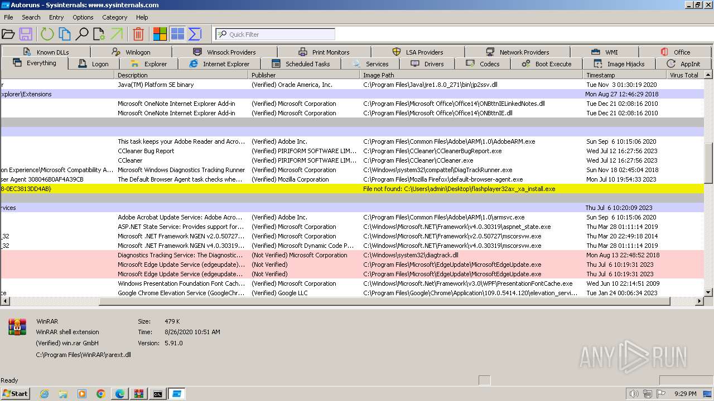The image size is (714, 401).
Task: Switch to the Everything tab
Action: [x=34, y=63]
